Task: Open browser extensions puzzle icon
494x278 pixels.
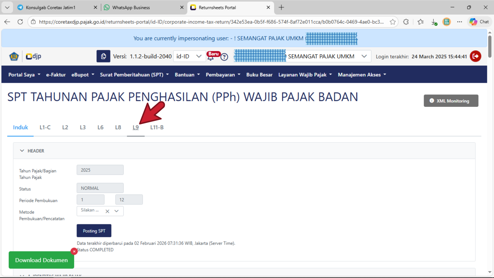Action: (406, 22)
